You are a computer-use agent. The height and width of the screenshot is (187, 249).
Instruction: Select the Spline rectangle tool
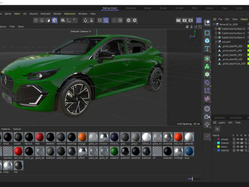point(207,33)
